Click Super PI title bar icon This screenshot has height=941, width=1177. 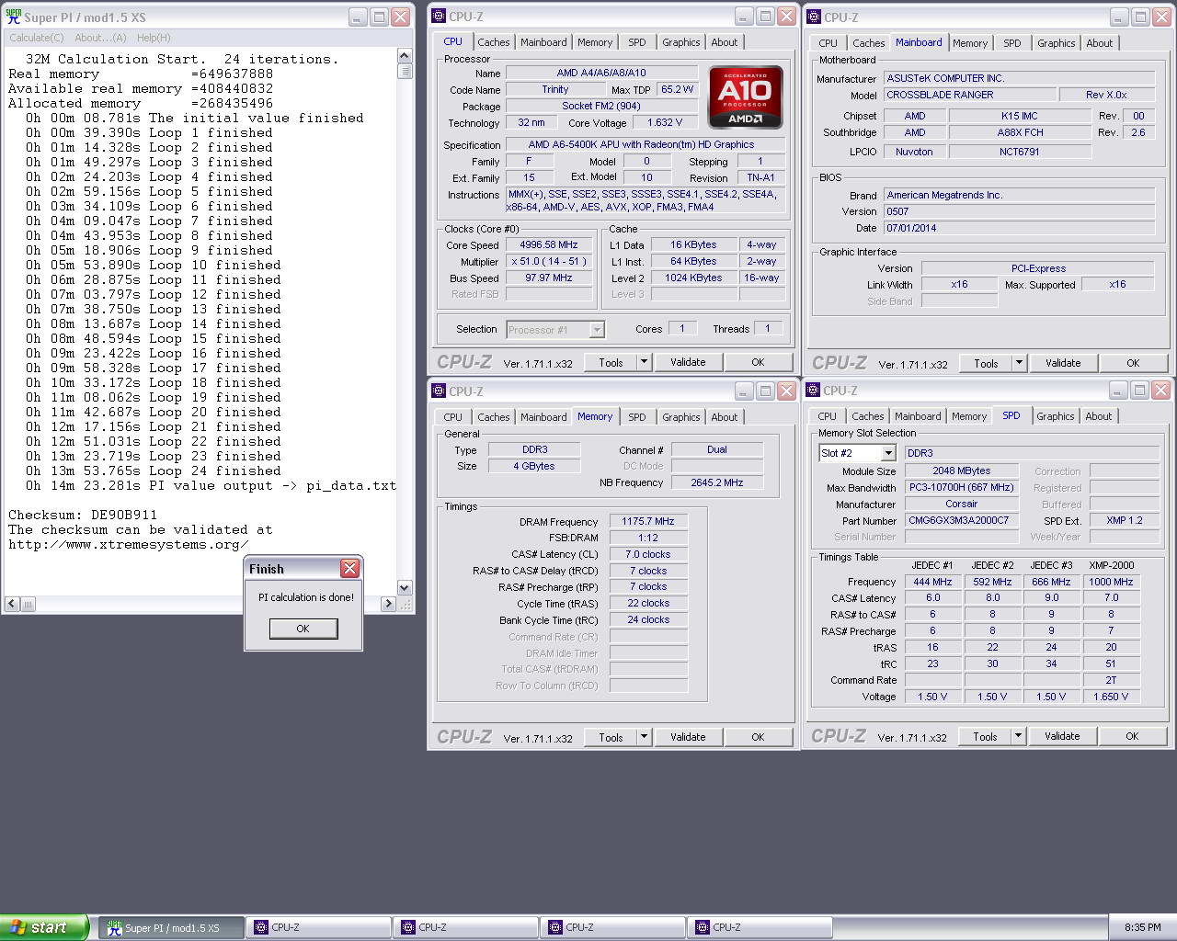[14, 17]
